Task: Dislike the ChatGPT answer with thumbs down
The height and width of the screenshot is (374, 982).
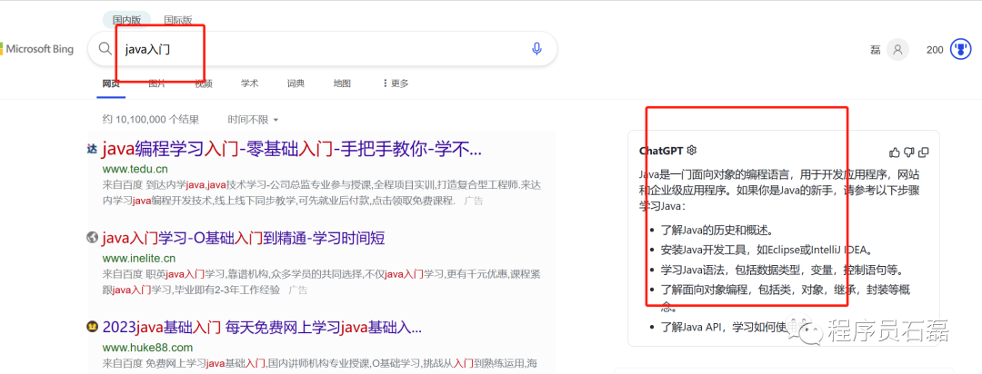Action: pyautogui.click(x=908, y=152)
